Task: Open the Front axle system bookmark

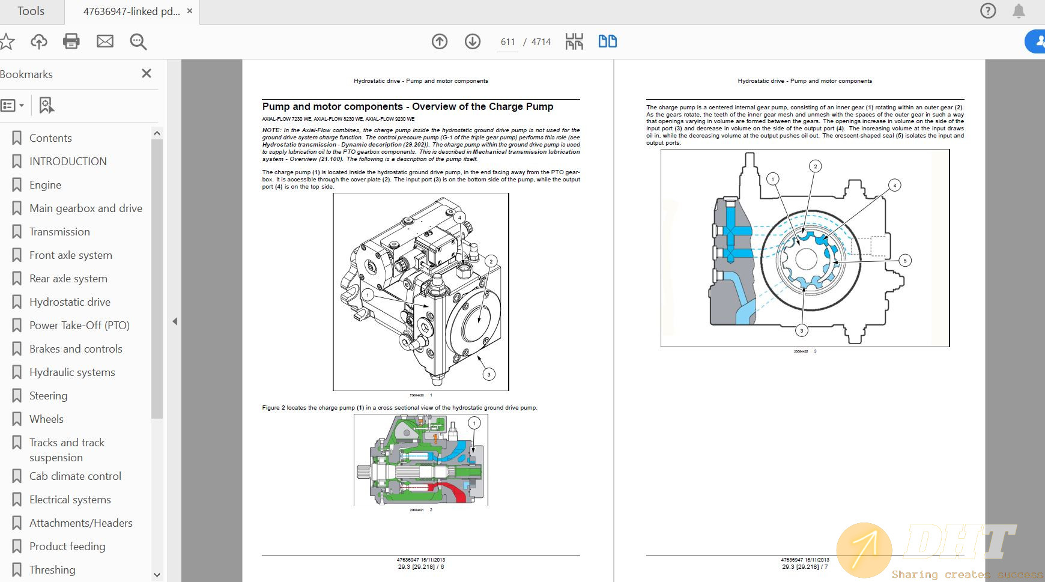Action: point(71,255)
